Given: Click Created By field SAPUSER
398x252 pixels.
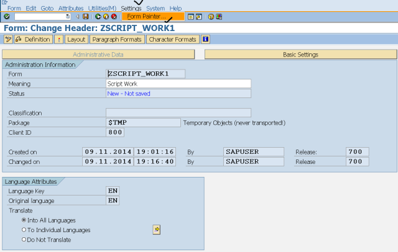Looking at the screenshot, I should pyautogui.click(x=254, y=151).
